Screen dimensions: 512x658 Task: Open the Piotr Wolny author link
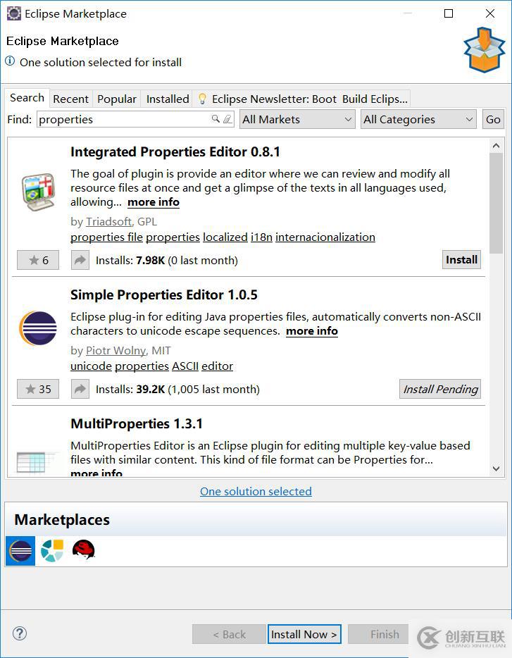point(116,350)
